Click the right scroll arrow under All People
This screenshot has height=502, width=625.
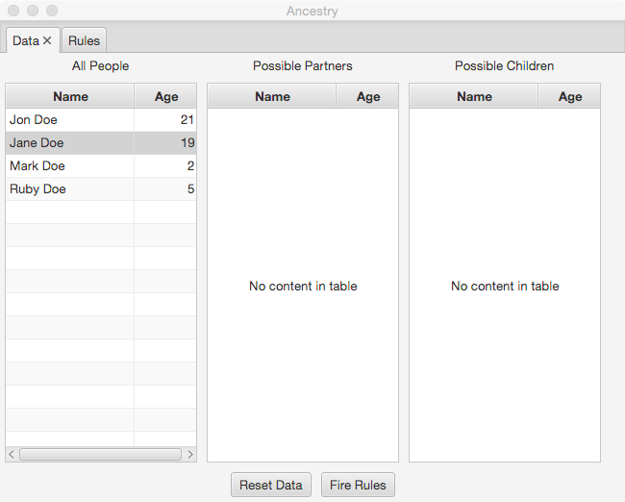tap(190, 454)
